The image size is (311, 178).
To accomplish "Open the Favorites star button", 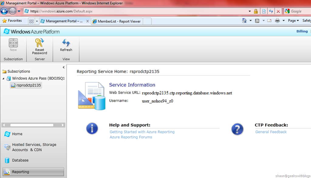I will click(x=12, y=21).
